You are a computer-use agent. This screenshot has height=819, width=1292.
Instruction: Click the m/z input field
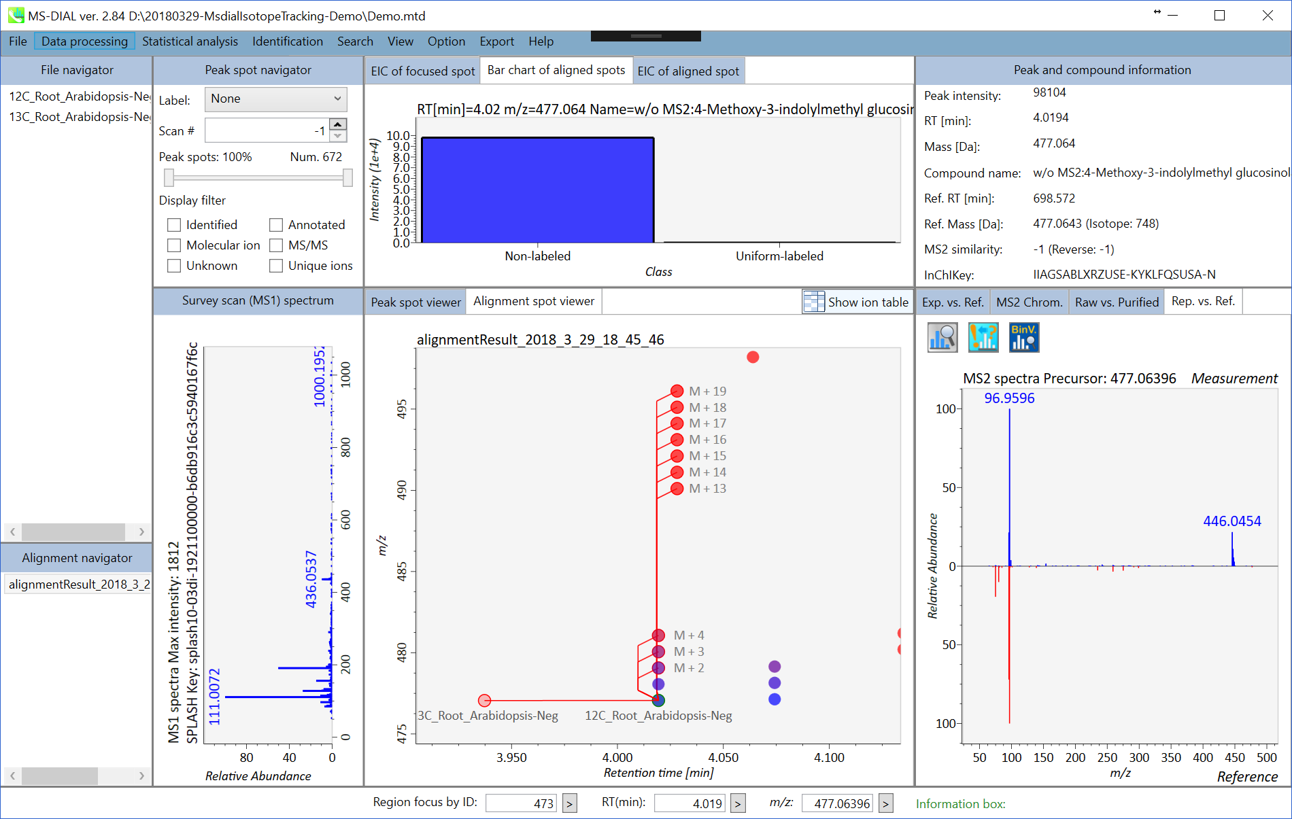click(x=837, y=803)
